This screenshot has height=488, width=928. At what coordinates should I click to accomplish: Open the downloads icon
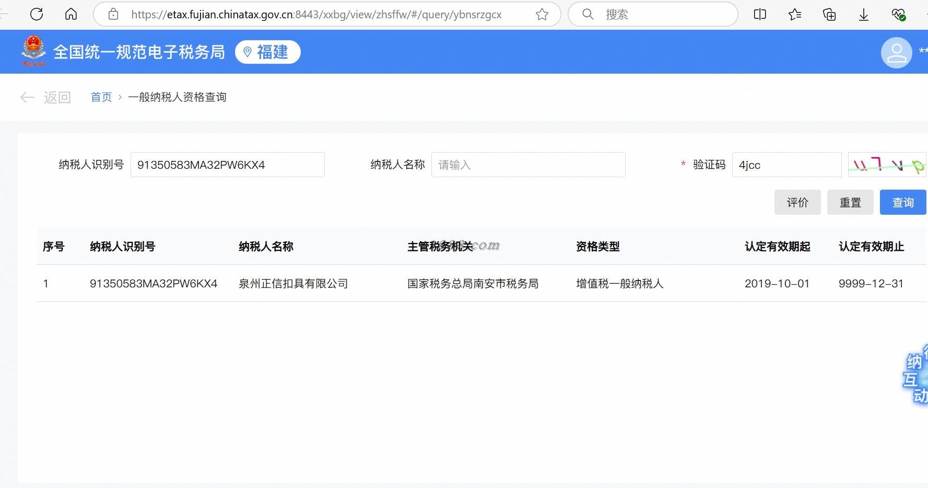[864, 14]
